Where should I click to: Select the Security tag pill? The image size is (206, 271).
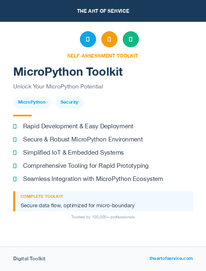pos(69,102)
